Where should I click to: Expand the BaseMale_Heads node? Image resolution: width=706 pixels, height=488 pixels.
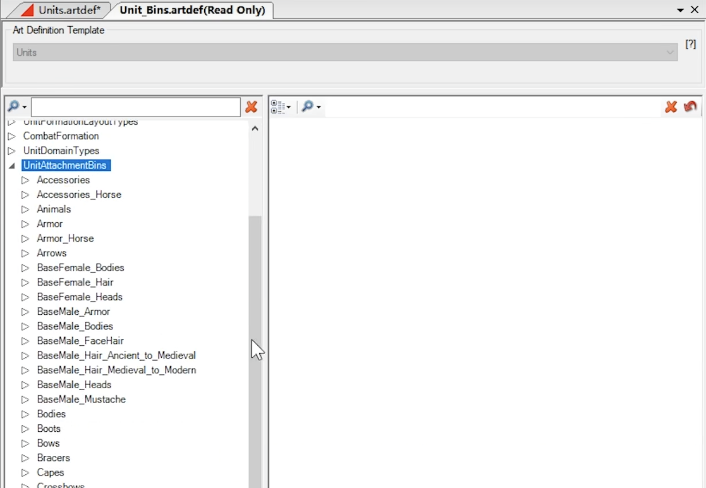[x=25, y=385]
